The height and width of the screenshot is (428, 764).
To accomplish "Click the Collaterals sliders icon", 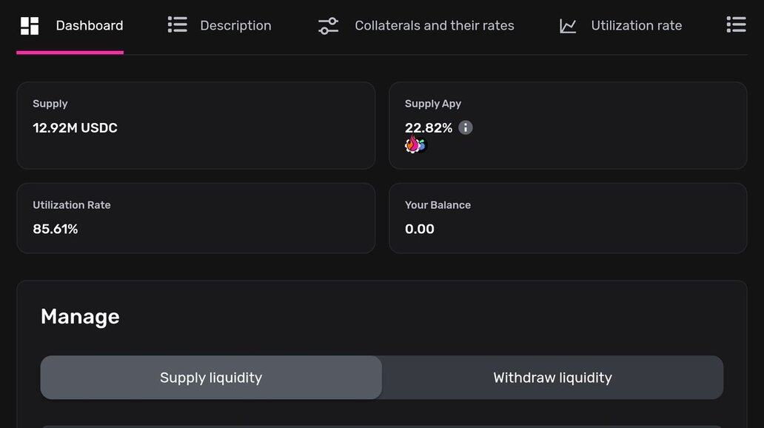I will tap(328, 26).
